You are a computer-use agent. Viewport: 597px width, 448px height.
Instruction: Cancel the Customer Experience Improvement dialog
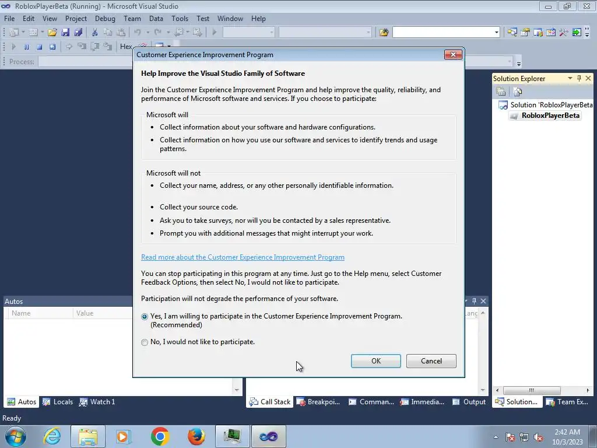coord(431,360)
